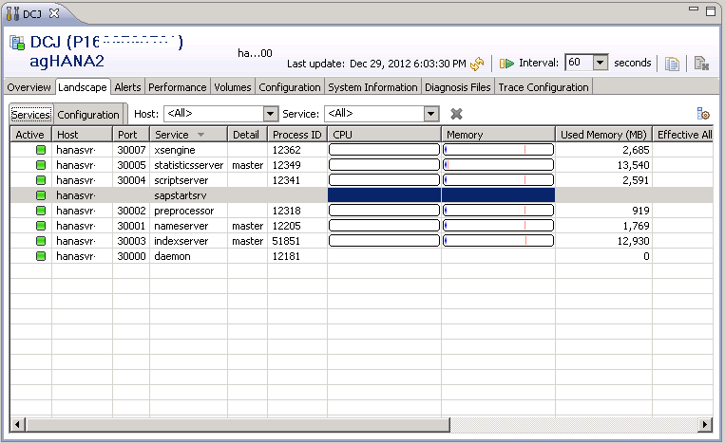This screenshot has height=443, width=725.
Task: Click the green active status of xsengine
Action: (x=41, y=150)
